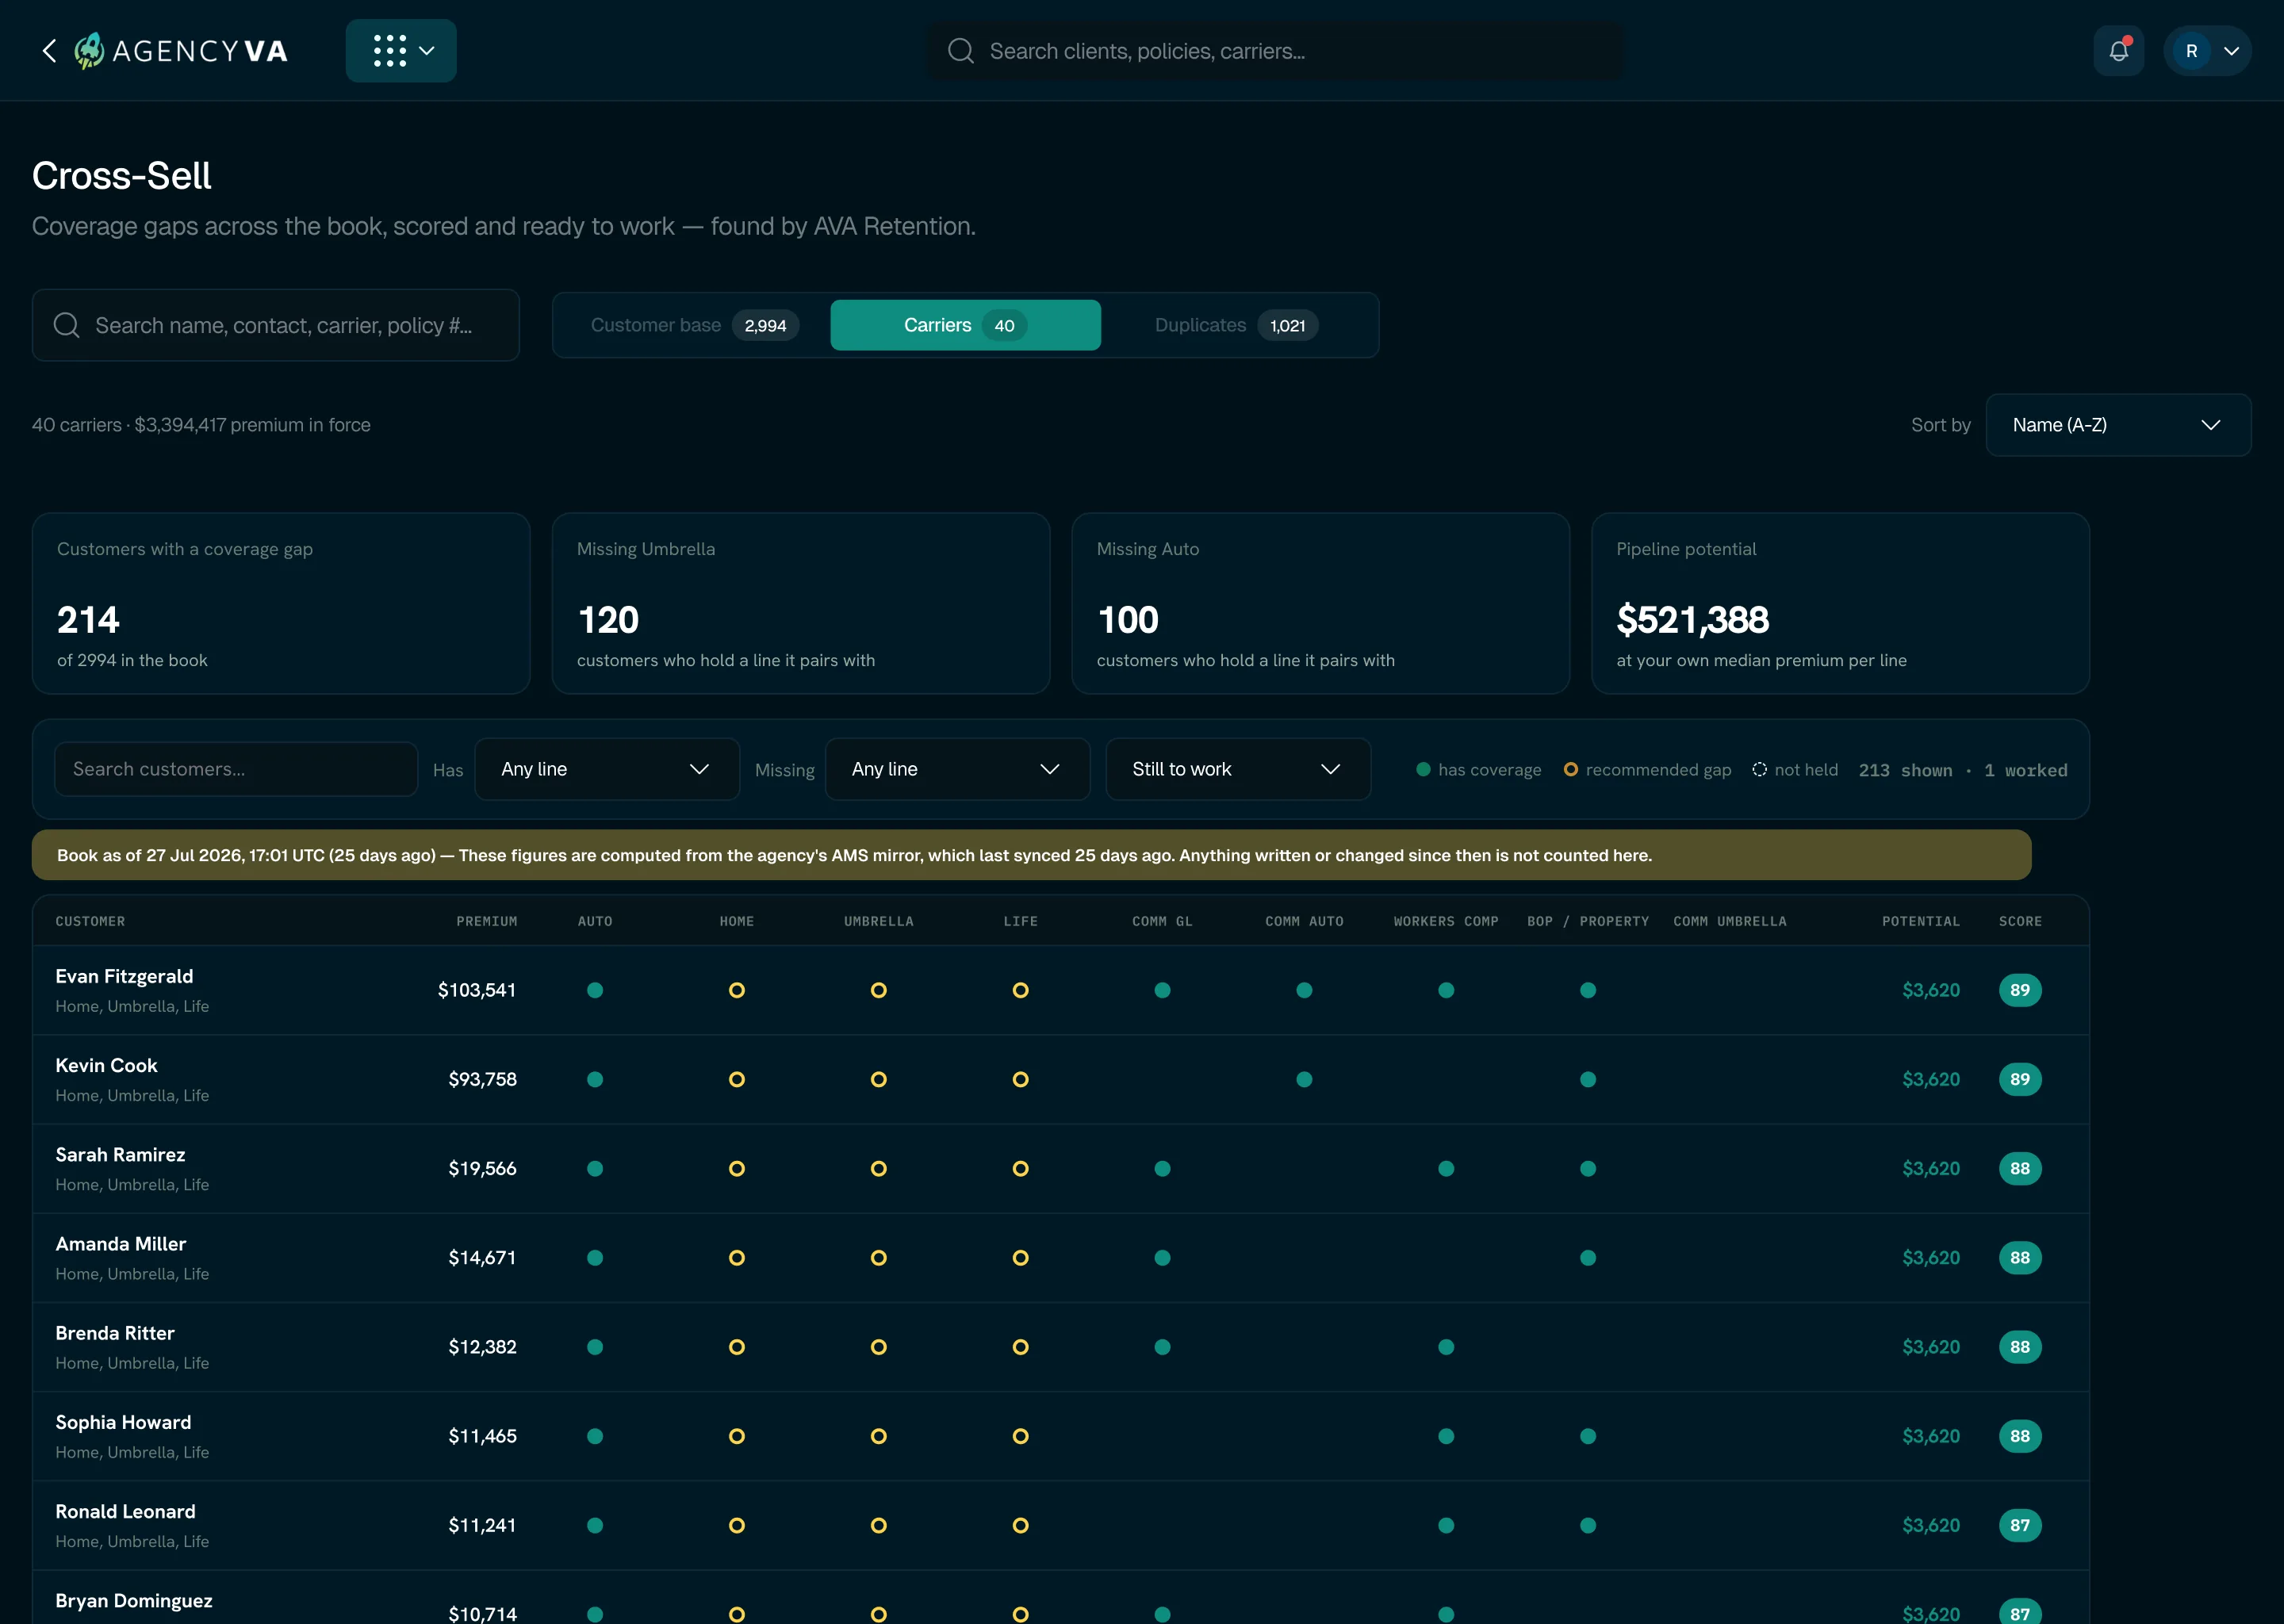Open Evan Fitzgerald customer row
The height and width of the screenshot is (1624, 2284).
tap(1061, 990)
